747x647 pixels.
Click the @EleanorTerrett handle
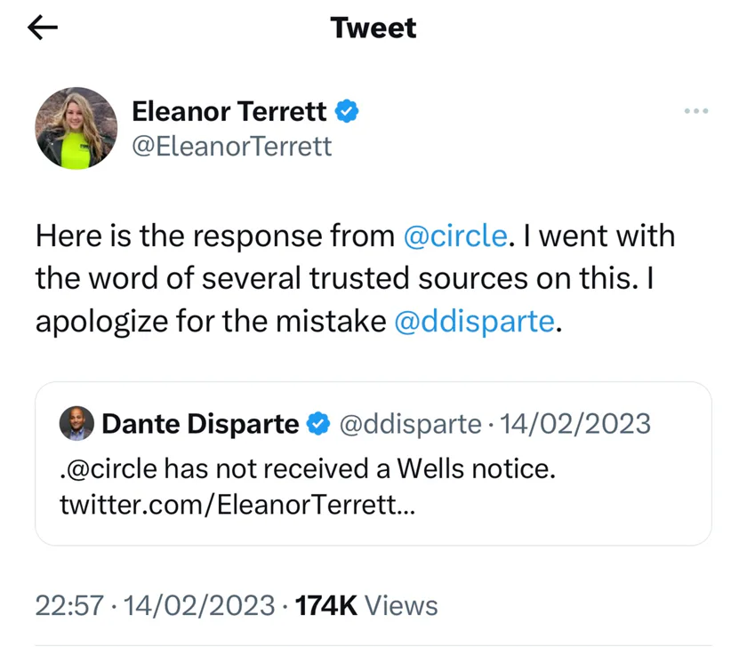231,146
